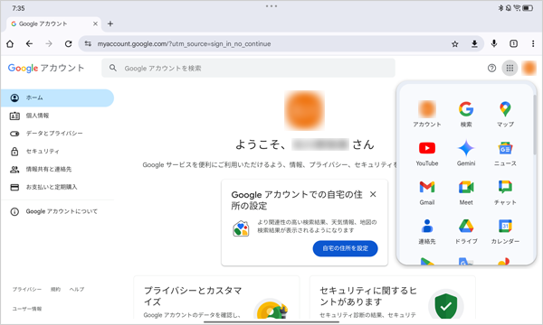
Task: Open ドライブ from apps panel
Action: (466, 231)
